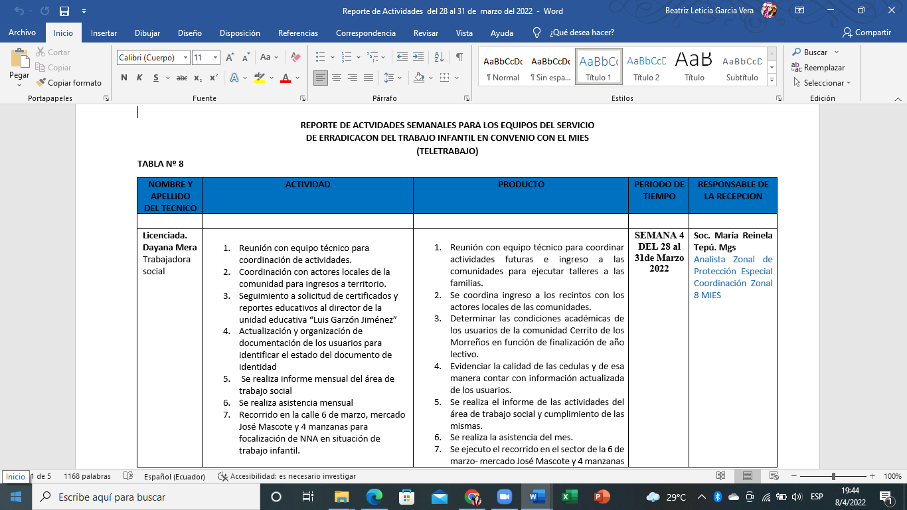The width and height of the screenshot is (907, 510).
Task: Click the Save icon in title bar
Action: point(64,11)
